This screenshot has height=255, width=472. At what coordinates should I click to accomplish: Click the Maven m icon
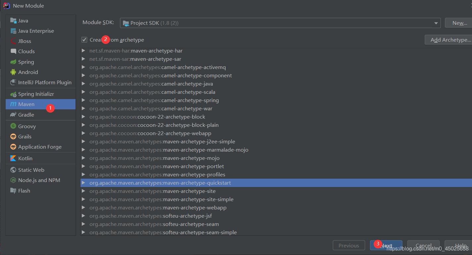click(x=13, y=104)
